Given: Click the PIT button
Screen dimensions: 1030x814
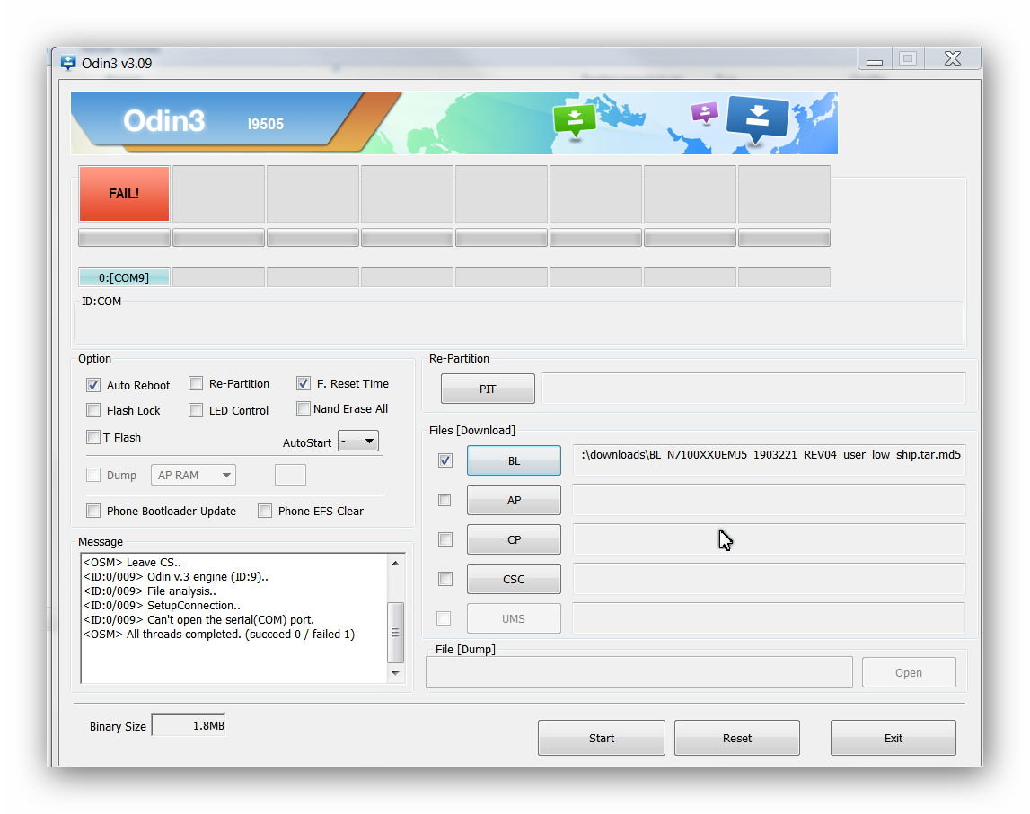Looking at the screenshot, I should click(x=488, y=389).
